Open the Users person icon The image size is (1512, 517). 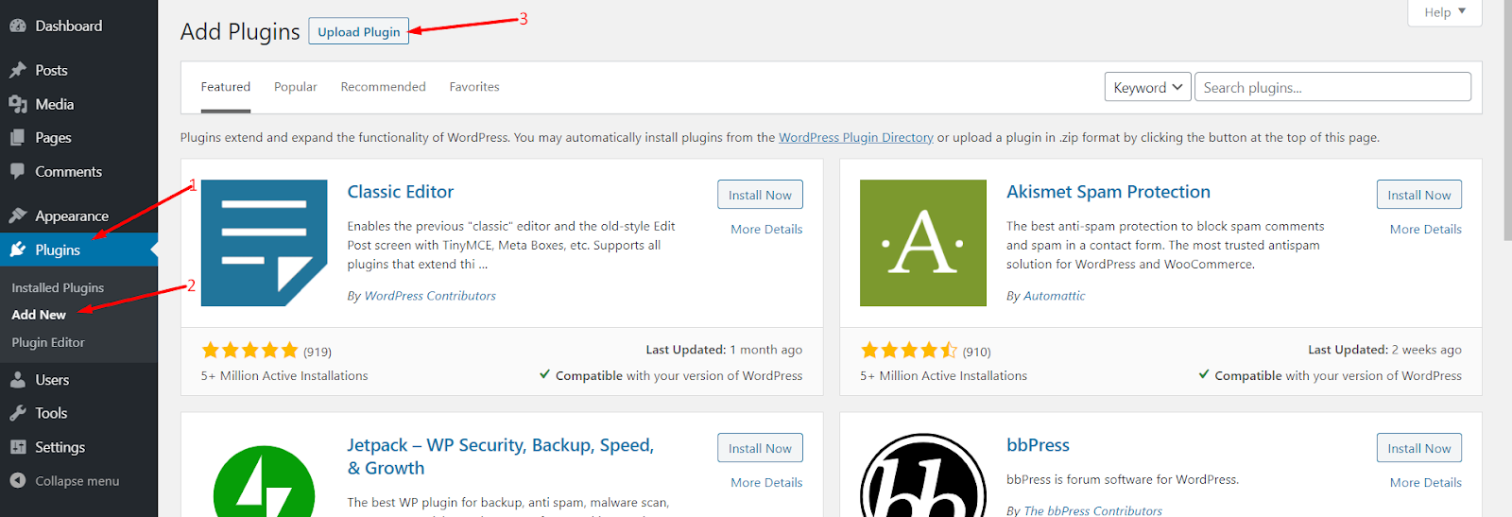[17, 380]
